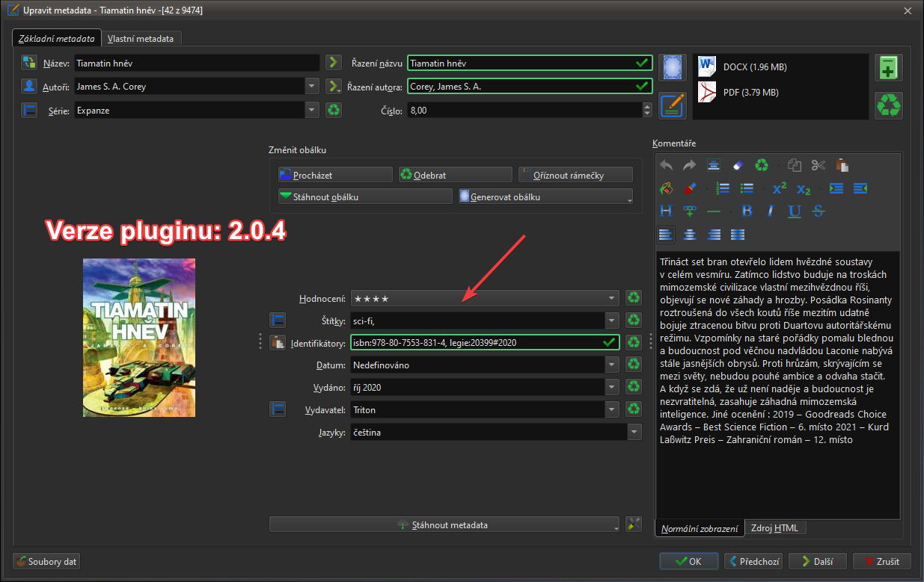
Task: Open the Datum calendar dropdown
Action: tap(613, 365)
